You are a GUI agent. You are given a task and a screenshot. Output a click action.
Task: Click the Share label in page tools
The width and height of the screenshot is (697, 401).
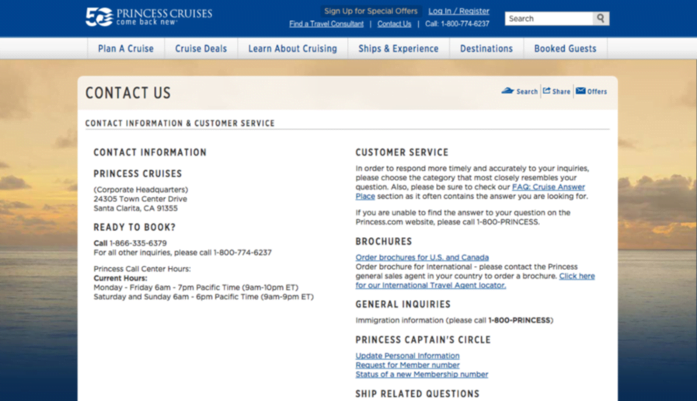pos(561,92)
